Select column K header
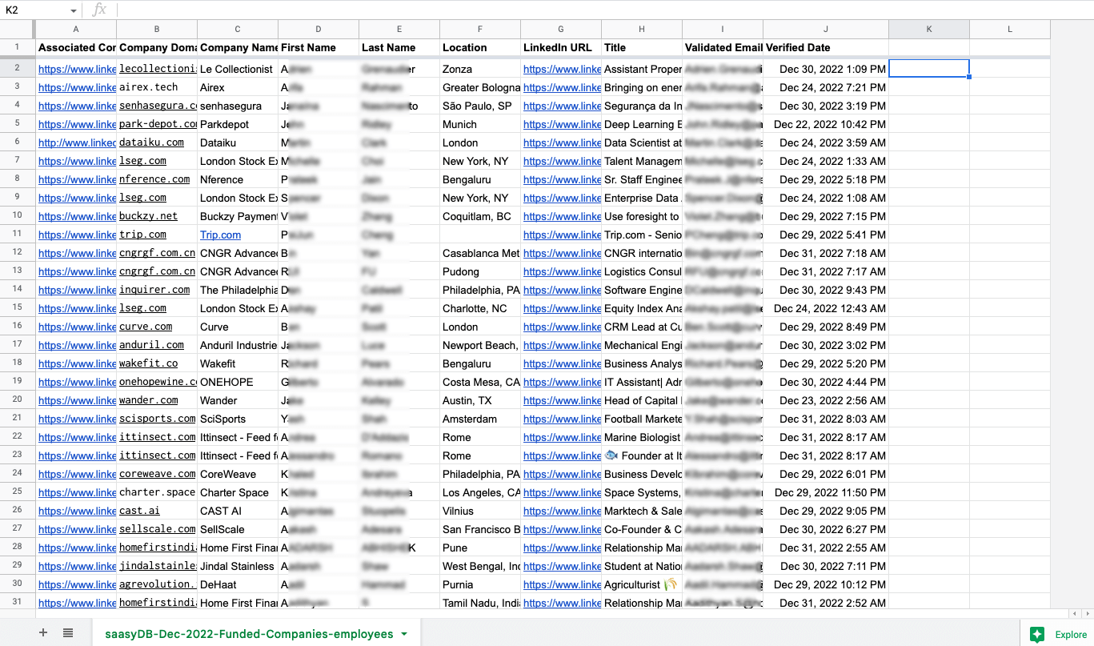The height and width of the screenshot is (646, 1094). tap(929, 30)
